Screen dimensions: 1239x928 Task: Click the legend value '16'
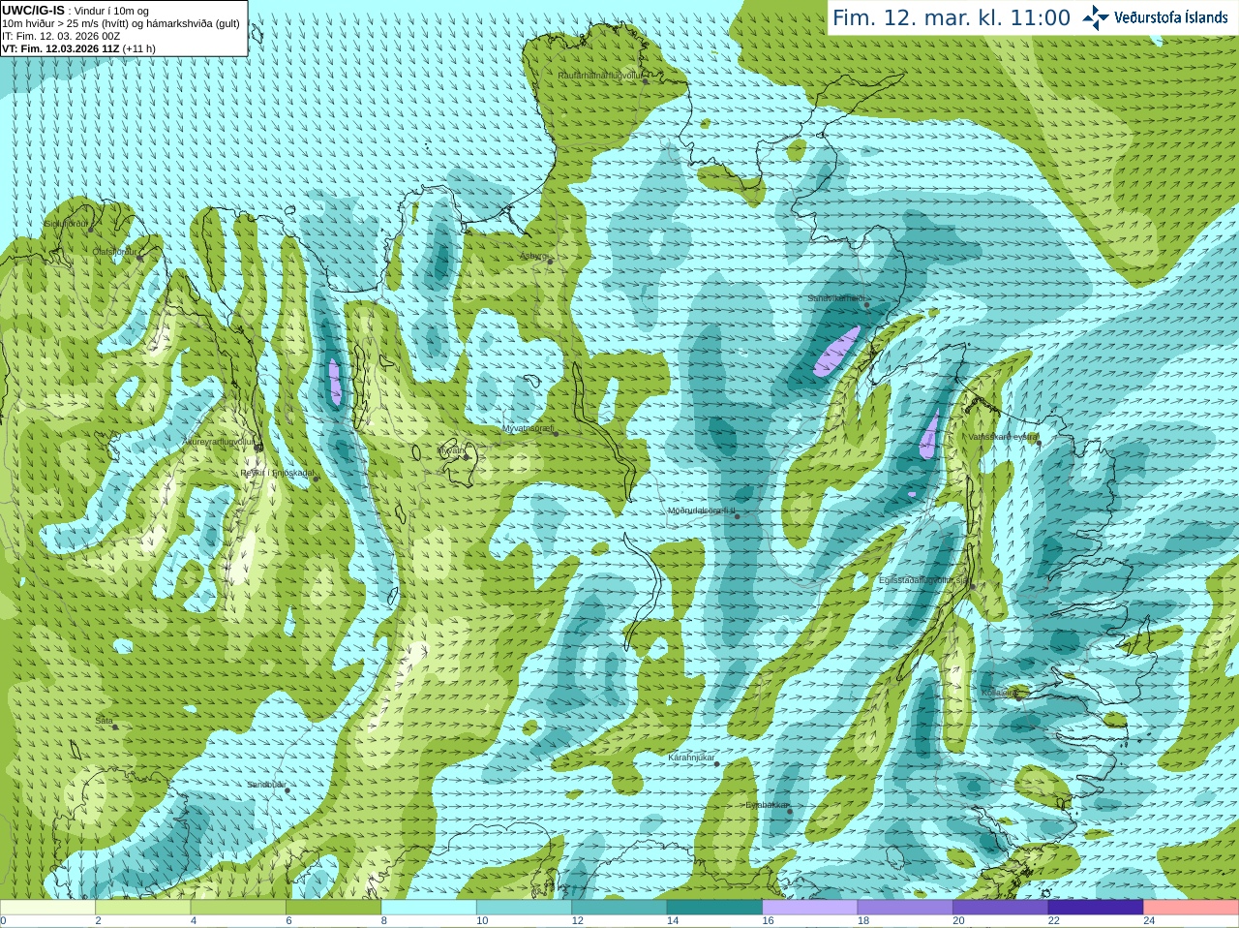click(x=768, y=921)
